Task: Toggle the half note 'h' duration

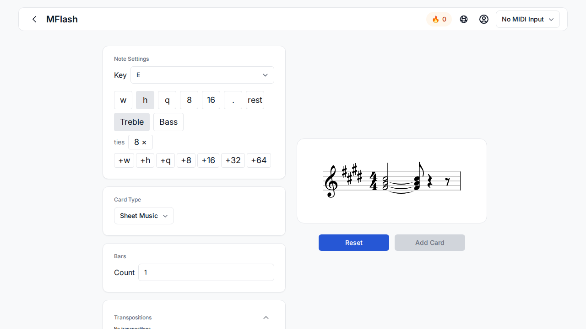Action: click(x=145, y=100)
